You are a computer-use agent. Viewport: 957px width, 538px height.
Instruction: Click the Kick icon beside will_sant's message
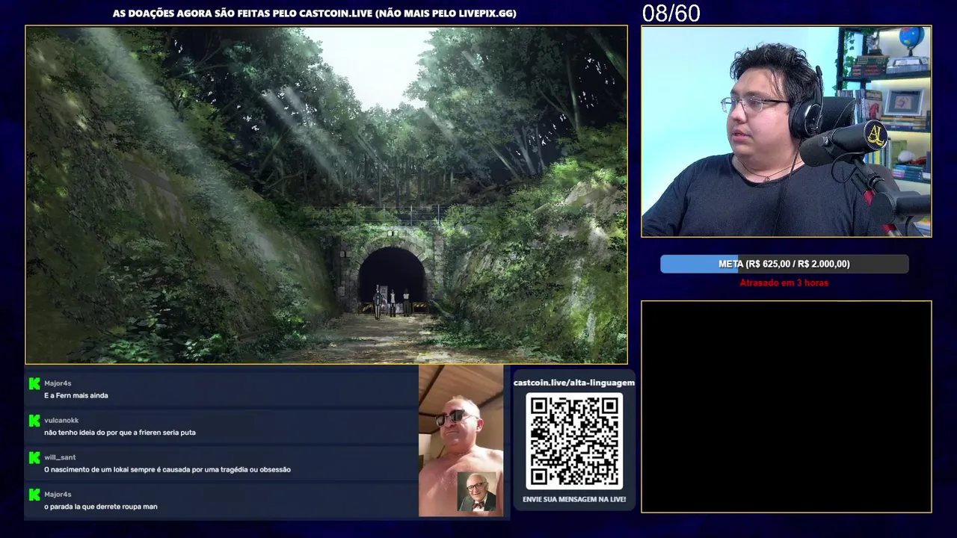(34, 457)
